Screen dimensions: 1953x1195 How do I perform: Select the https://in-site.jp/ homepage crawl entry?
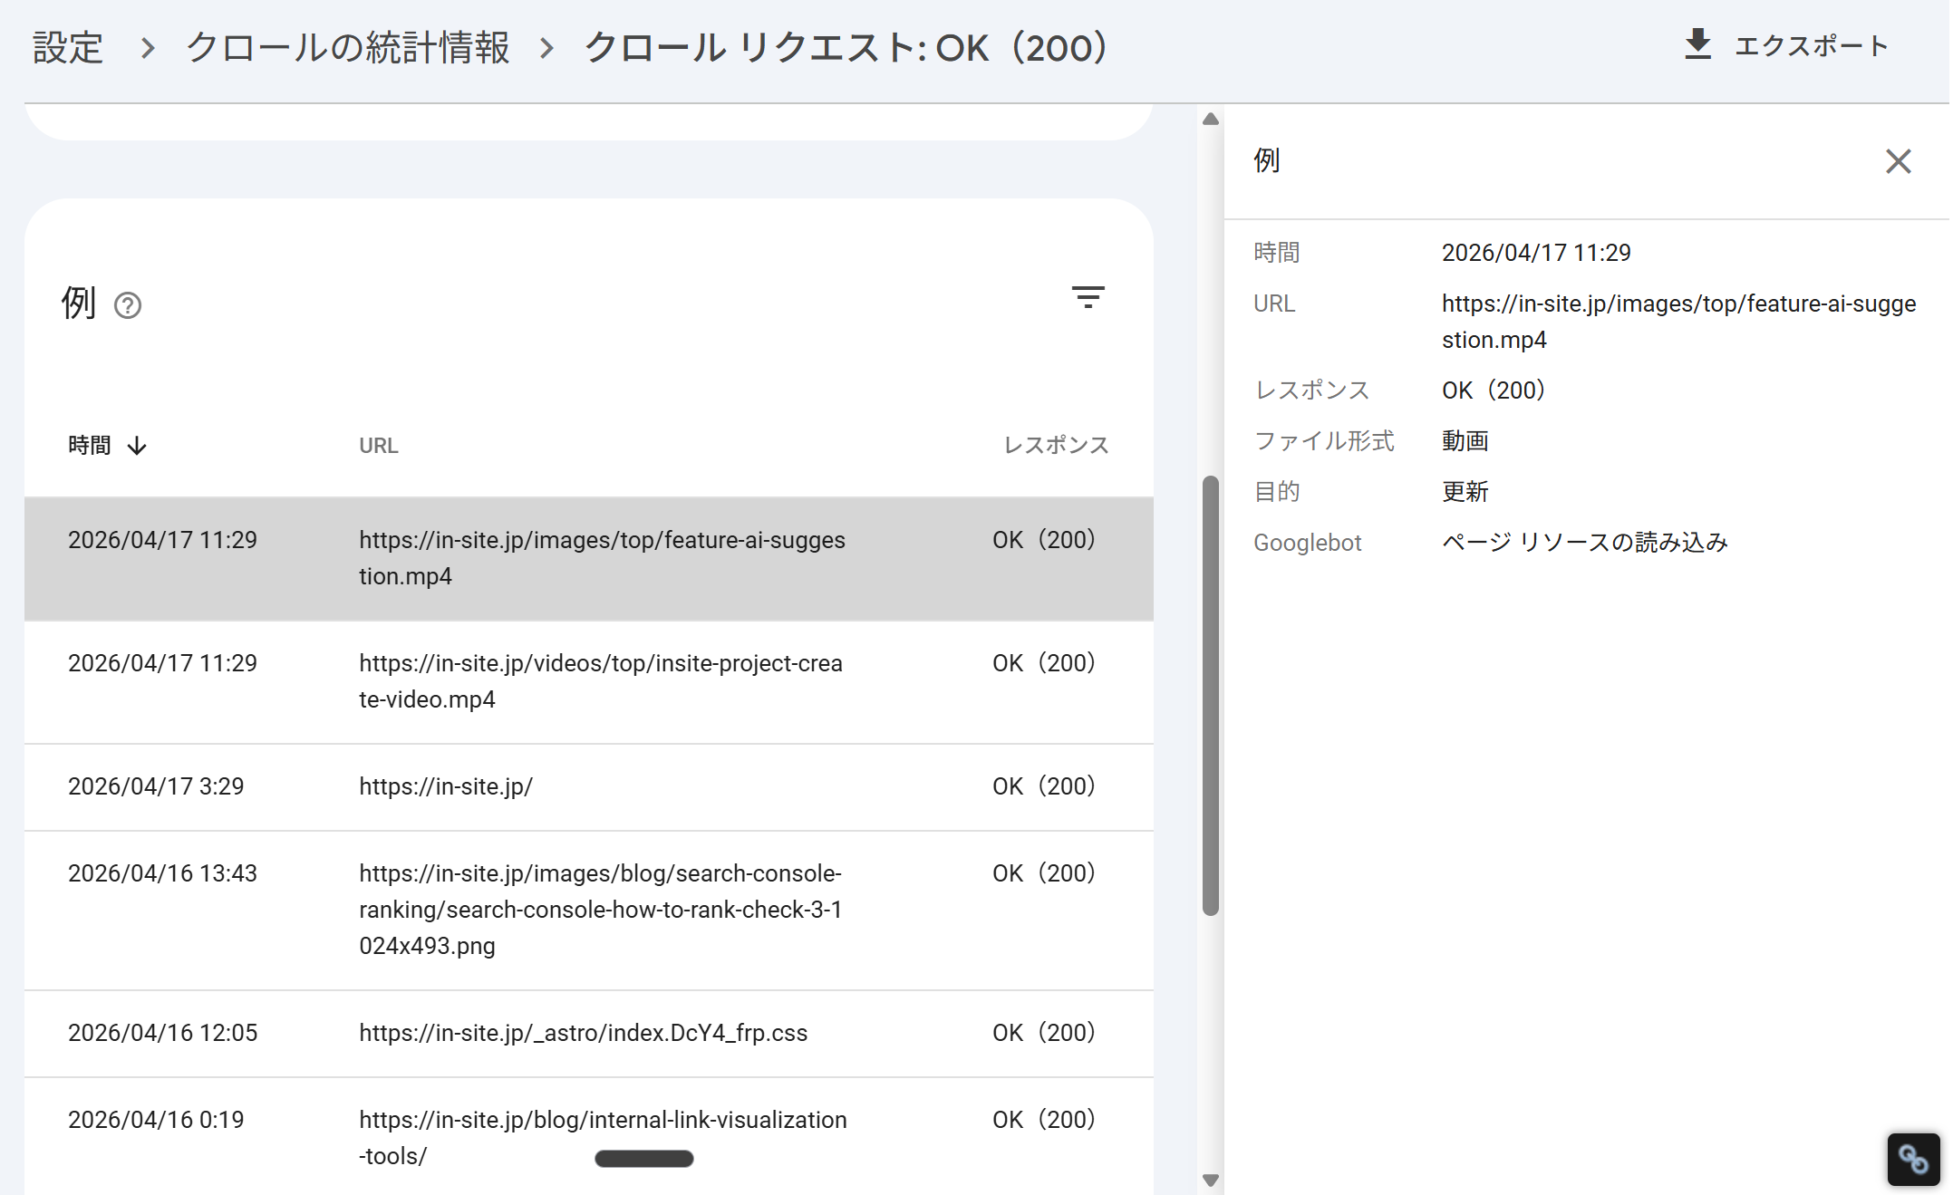coord(589,786)
